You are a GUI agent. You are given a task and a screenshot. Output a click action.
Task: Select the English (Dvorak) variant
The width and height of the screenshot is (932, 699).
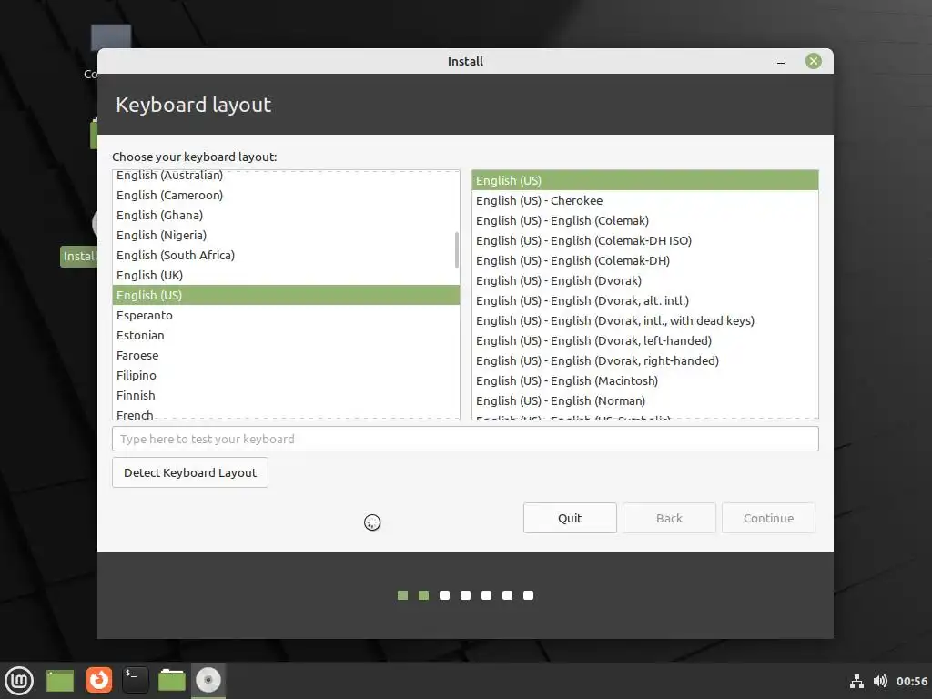(645, 280)
